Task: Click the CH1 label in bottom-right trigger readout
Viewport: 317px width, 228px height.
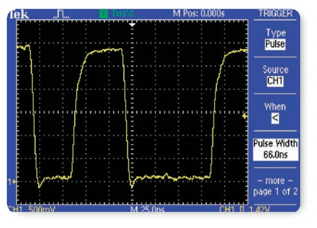Action: coord(228,209)
